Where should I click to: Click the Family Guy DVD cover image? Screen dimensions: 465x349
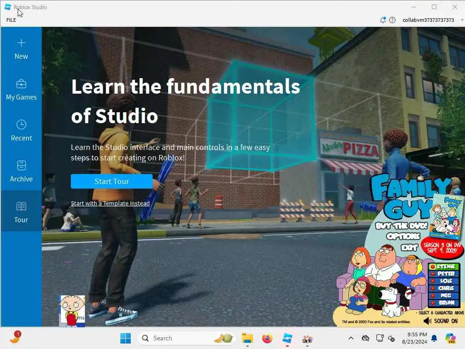(x=448, y=217)
